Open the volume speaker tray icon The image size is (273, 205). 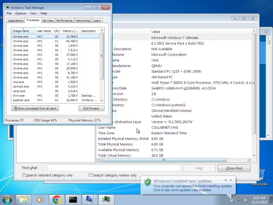(x=246, y=200)
